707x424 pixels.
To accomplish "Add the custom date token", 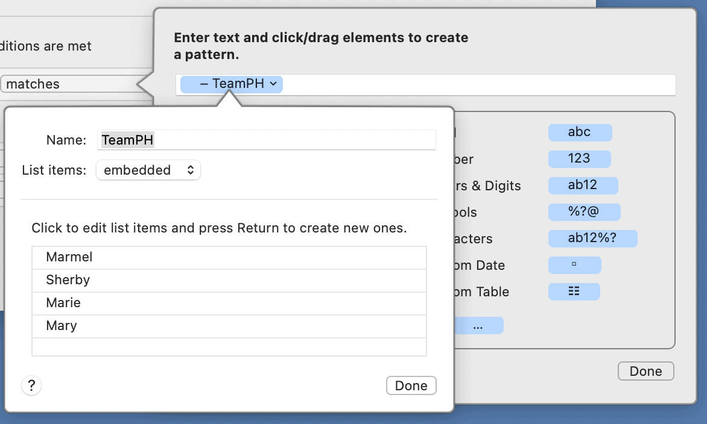I will tap(574, 265).
